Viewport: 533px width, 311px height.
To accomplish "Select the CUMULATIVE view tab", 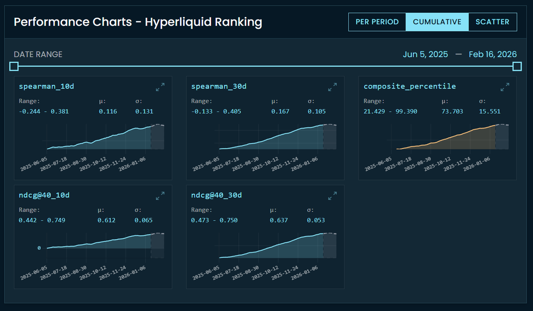I will point(437,22).
